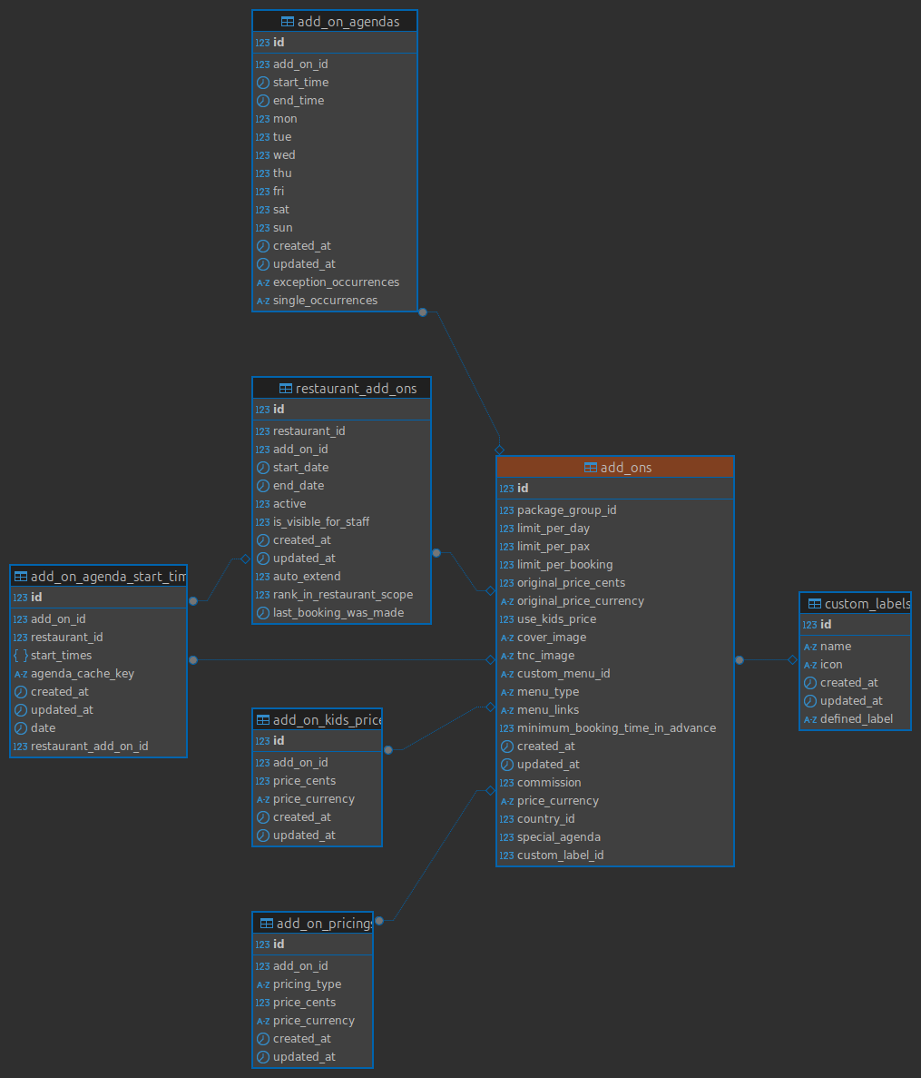Click relation endpoint dot below add_on_agendas
The width and height of the screenshot is (921, 1078).
pos(423,312)
